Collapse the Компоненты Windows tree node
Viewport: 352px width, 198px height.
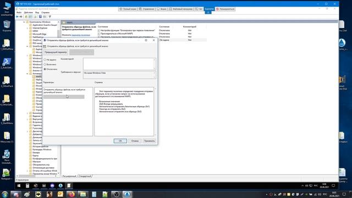point(24,22)
